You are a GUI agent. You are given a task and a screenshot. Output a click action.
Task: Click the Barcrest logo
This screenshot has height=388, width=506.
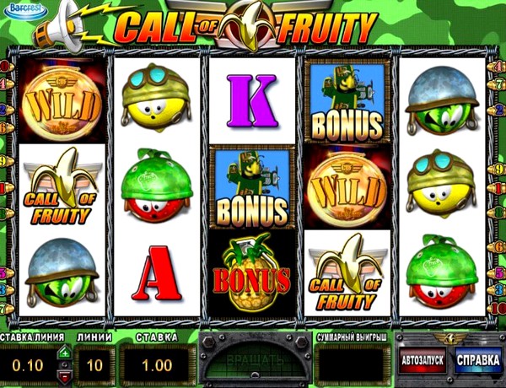point(25,10)
